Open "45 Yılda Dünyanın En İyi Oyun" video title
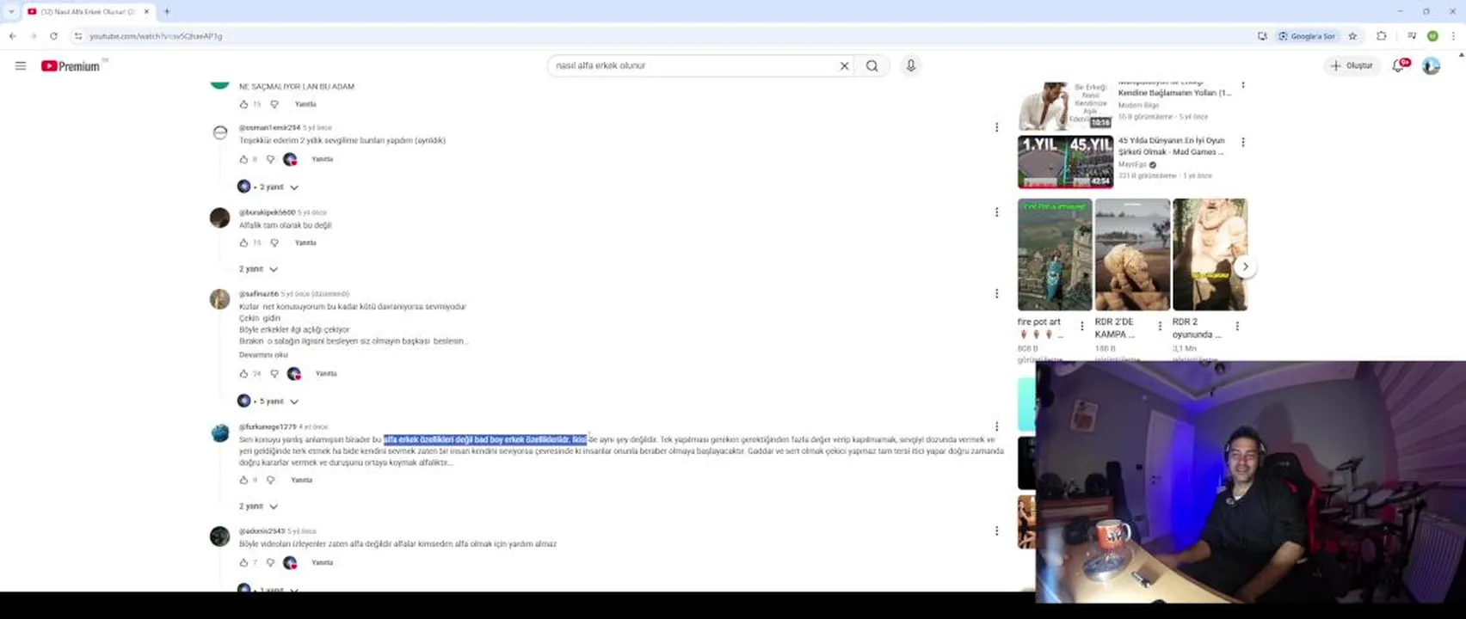Viewport: 1466px width, 619px height. click(1171, 146)
